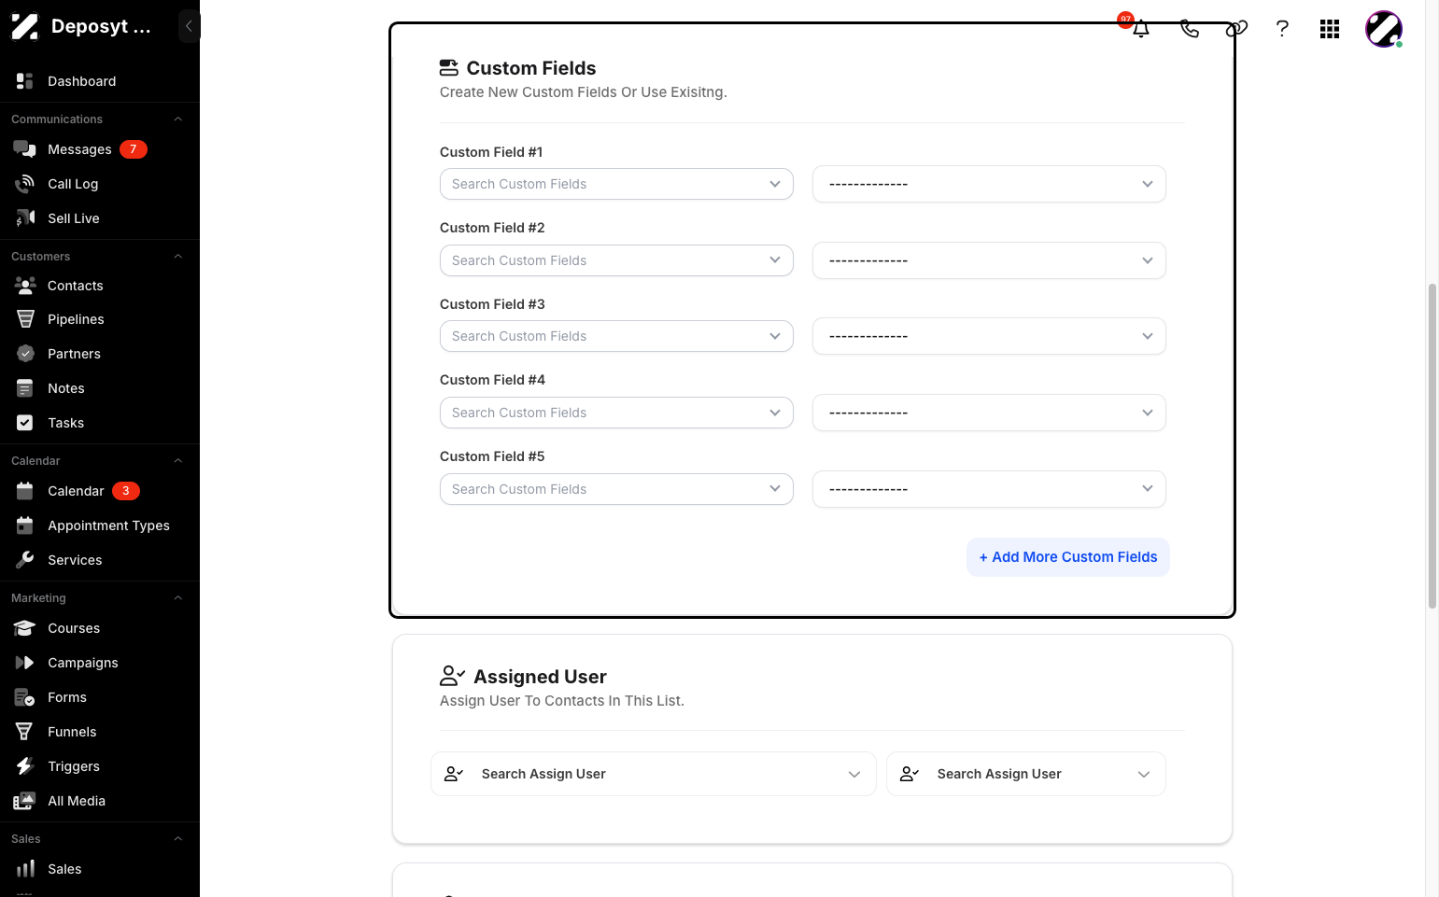
Task: Click the Tasks checkmark icon
Action: click(x=25, y=423)
